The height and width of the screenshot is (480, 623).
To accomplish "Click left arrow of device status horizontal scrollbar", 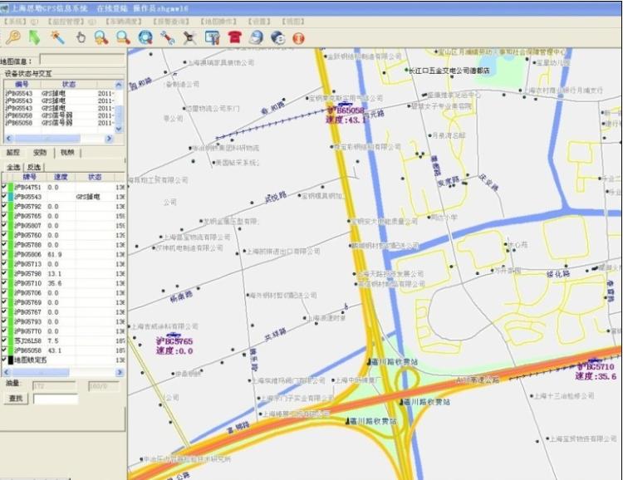I will pos(9,139).
